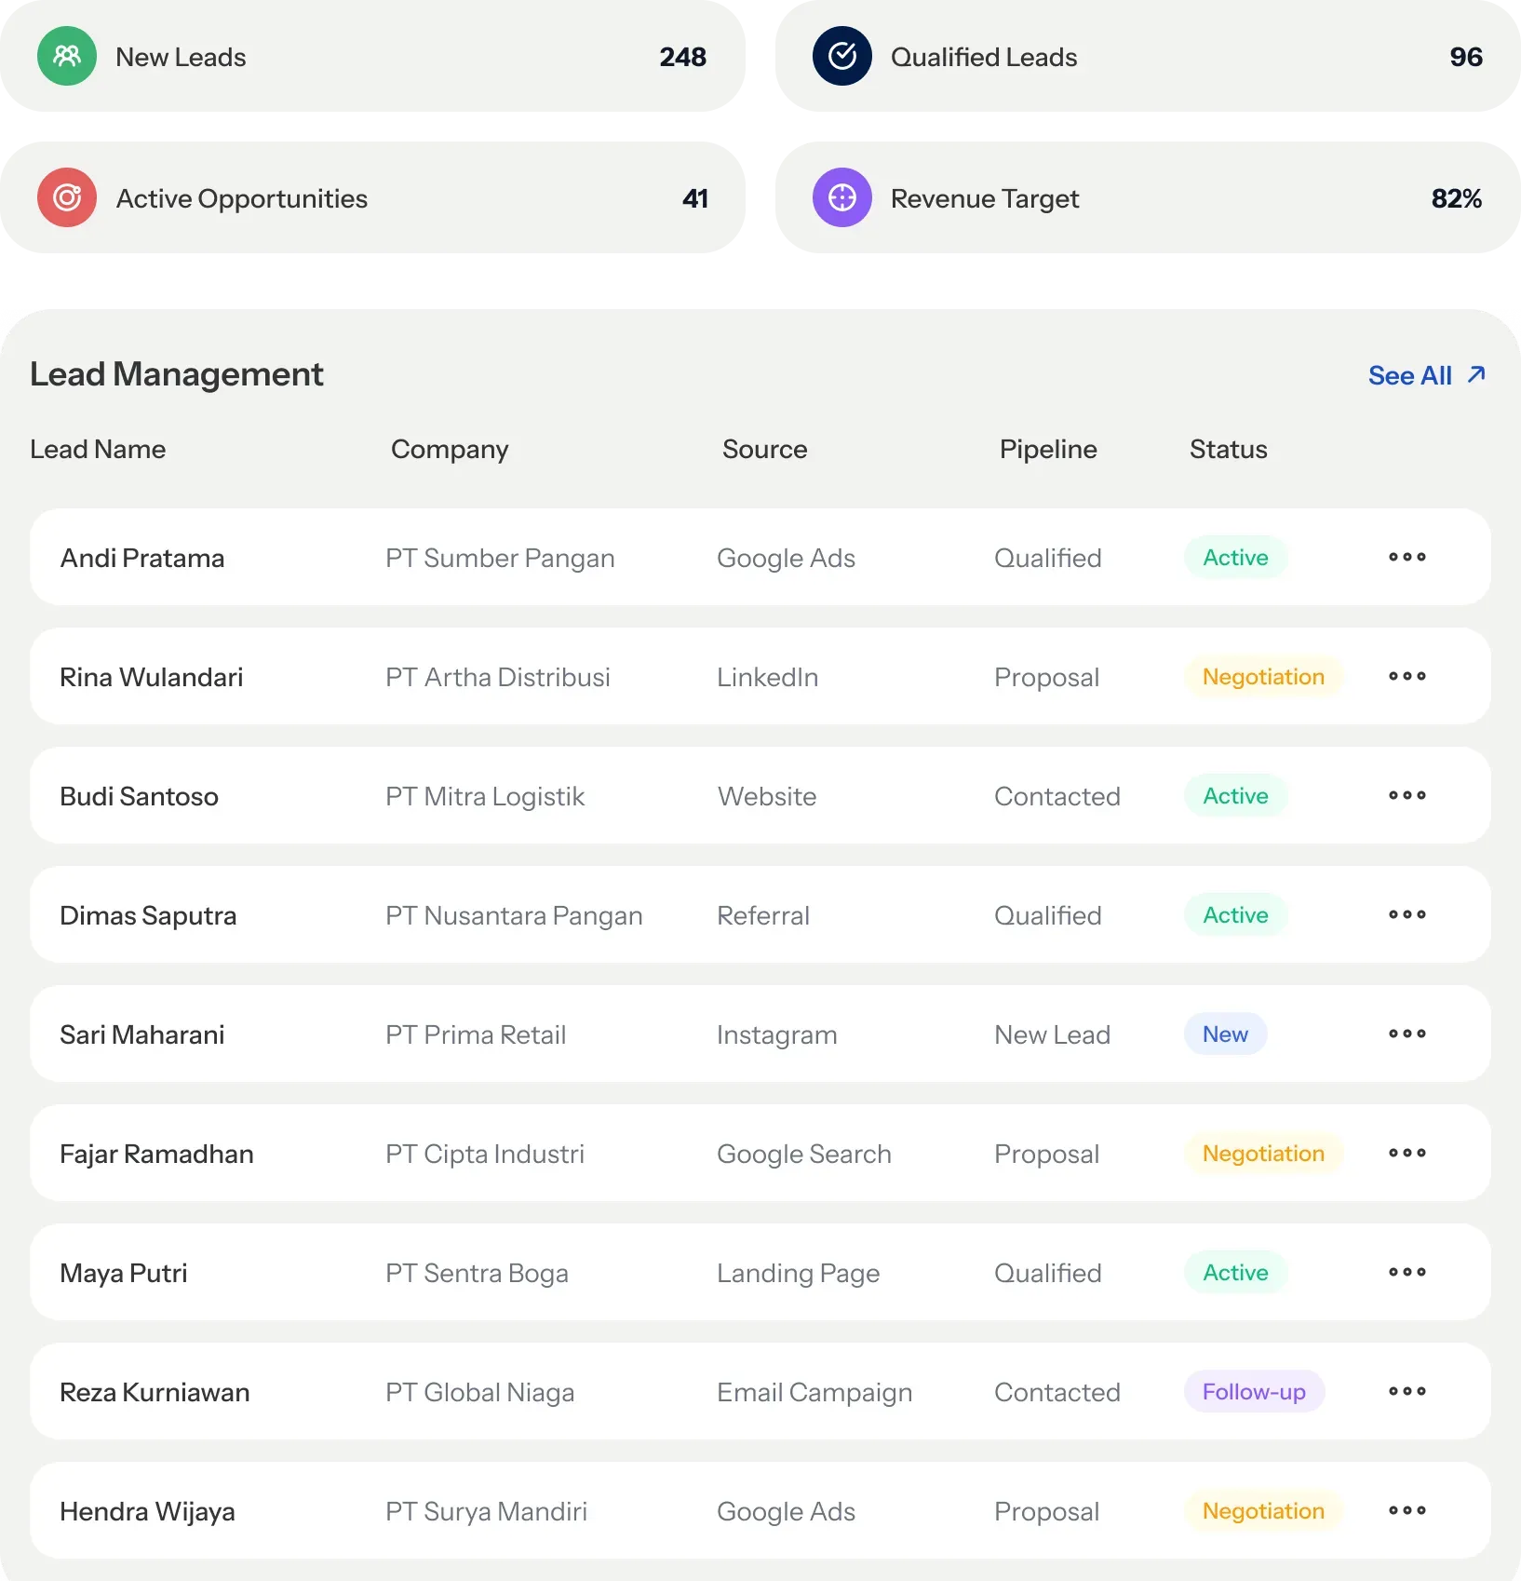The height and width of the screenshot is (1581, 1521).
Task: Open more options for Sari Maharani
Action: pyautogui.click(x=1407, y=1034)
